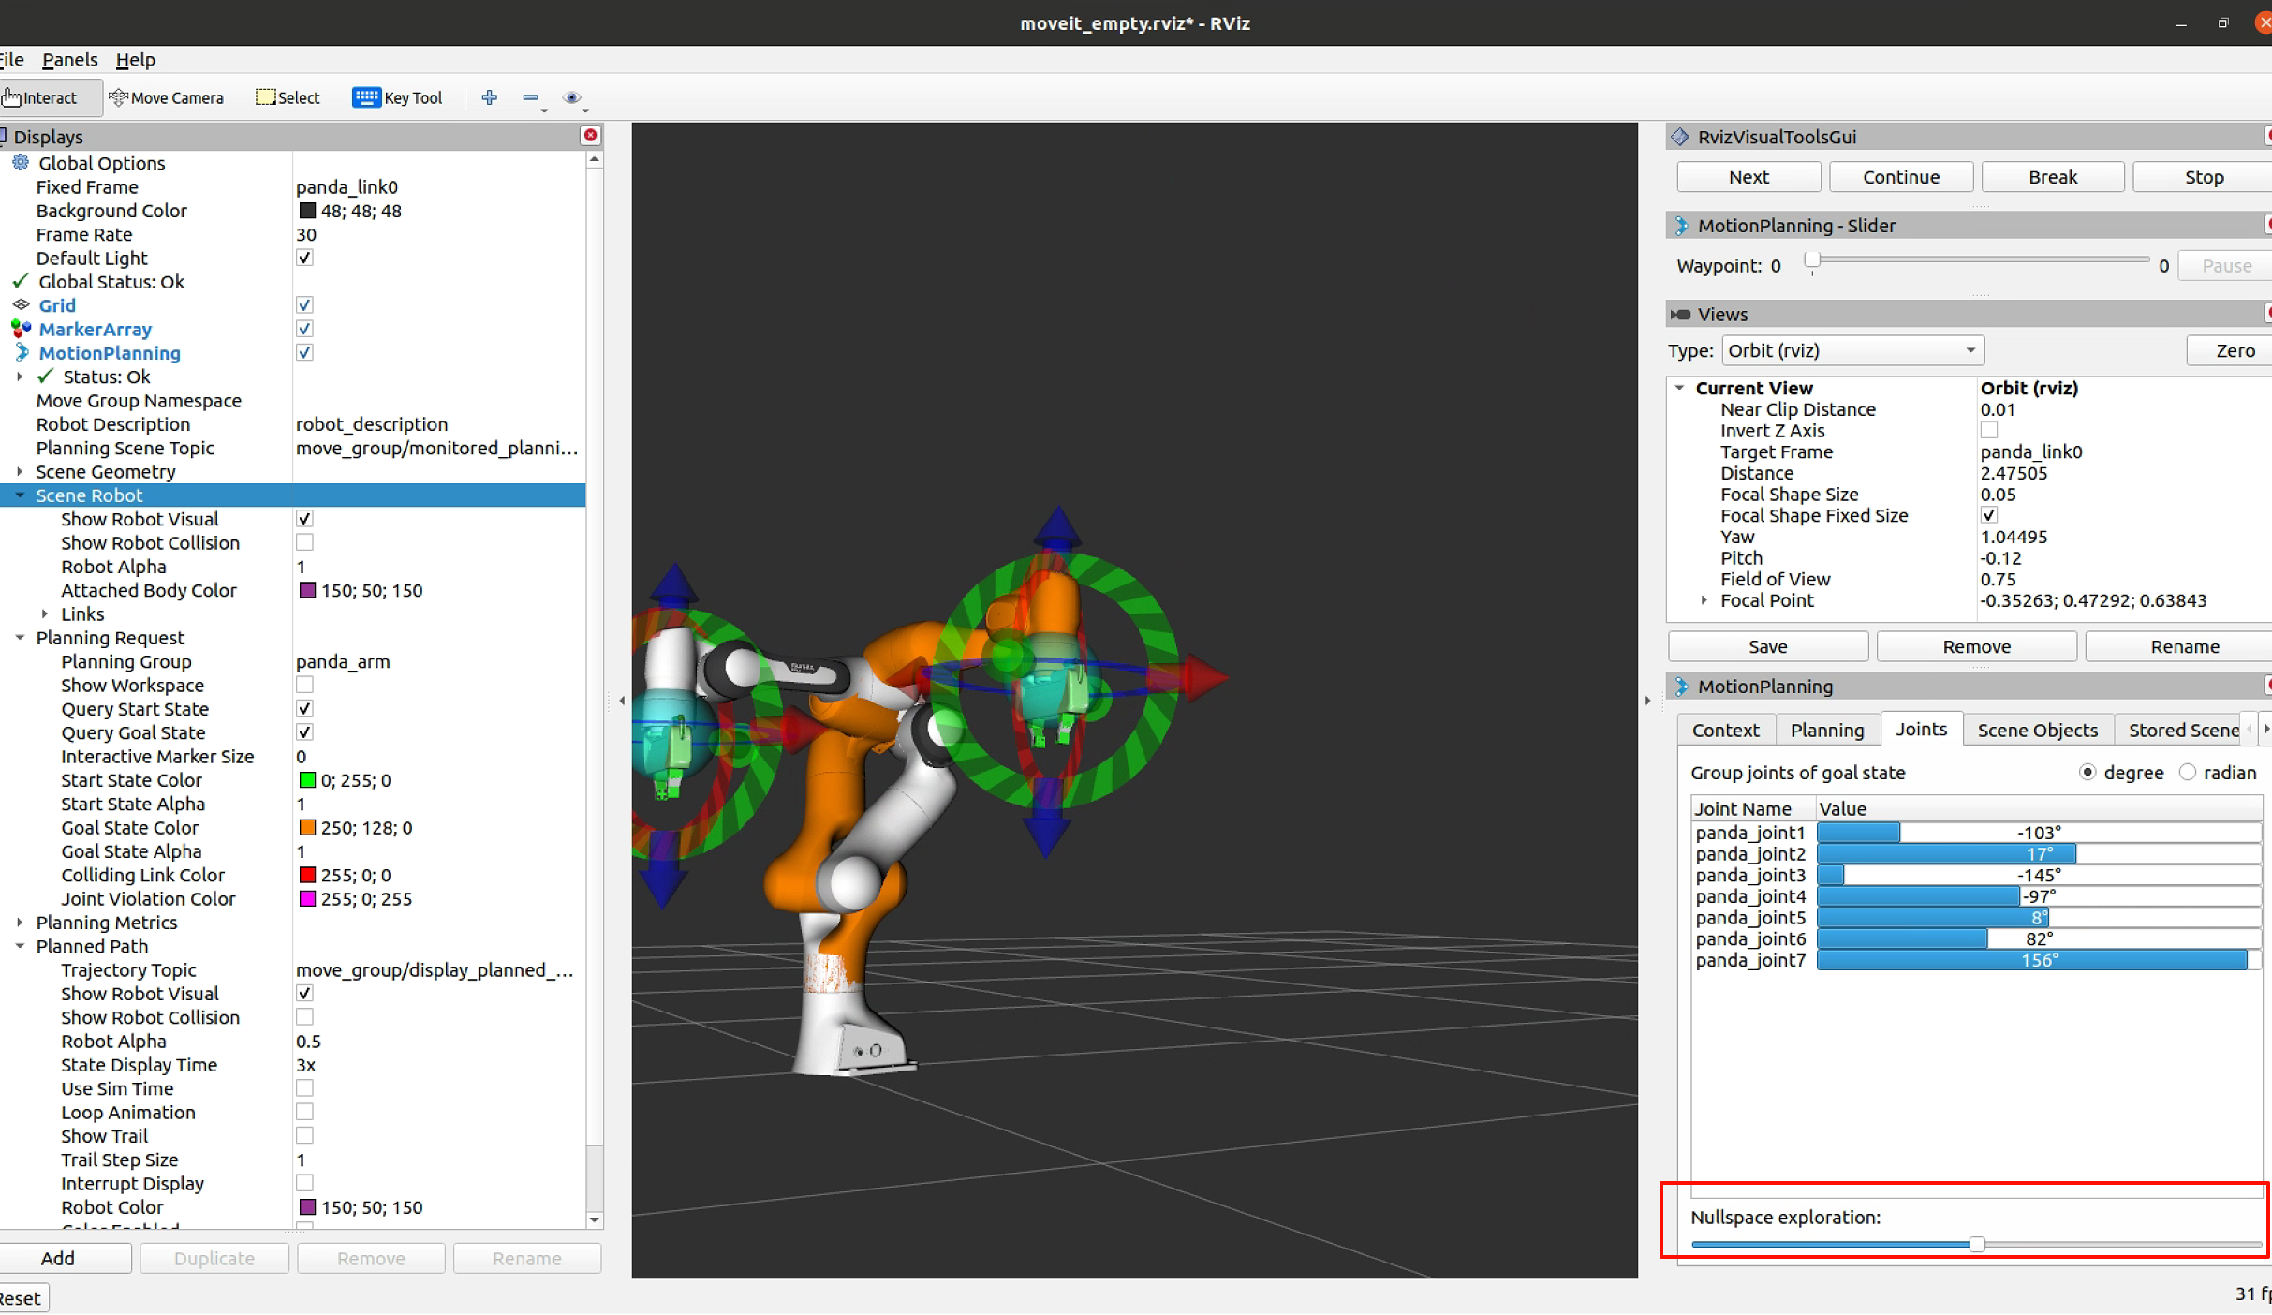2272x1315 pixels.
Task: Open the view Type dropdown Orbit (rviz)
Action: pyautogui.click(x=1852, y=350)
